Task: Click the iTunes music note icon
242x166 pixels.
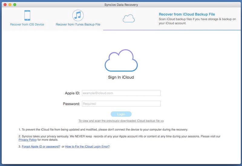Action: 78,15
